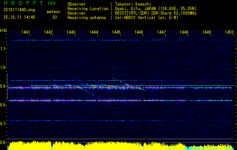Click the 1445 time axis marker

pos(116,32)
